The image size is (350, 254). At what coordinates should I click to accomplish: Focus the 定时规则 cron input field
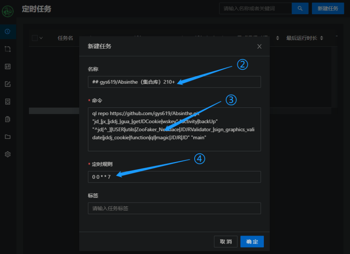tap(174, 177)
